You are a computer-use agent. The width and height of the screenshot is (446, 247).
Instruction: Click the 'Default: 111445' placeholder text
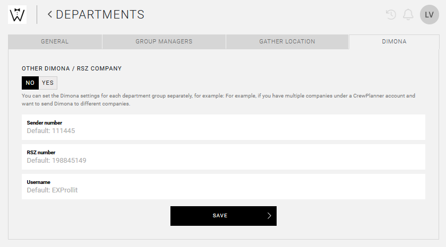tap(51, 130)
